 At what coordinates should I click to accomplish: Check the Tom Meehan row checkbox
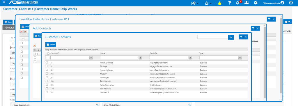(x=47, y=89)
